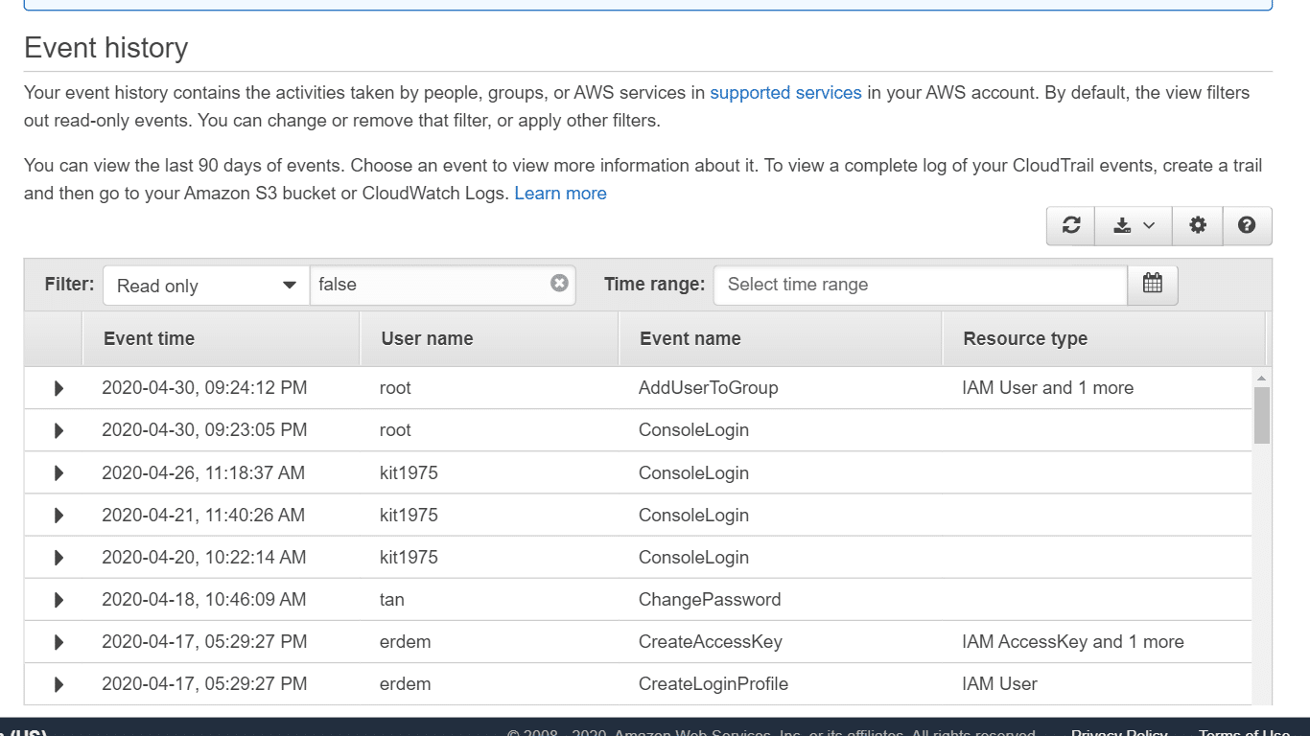
Task: Click the Select time range field
Action: click(x=921, y=285)
